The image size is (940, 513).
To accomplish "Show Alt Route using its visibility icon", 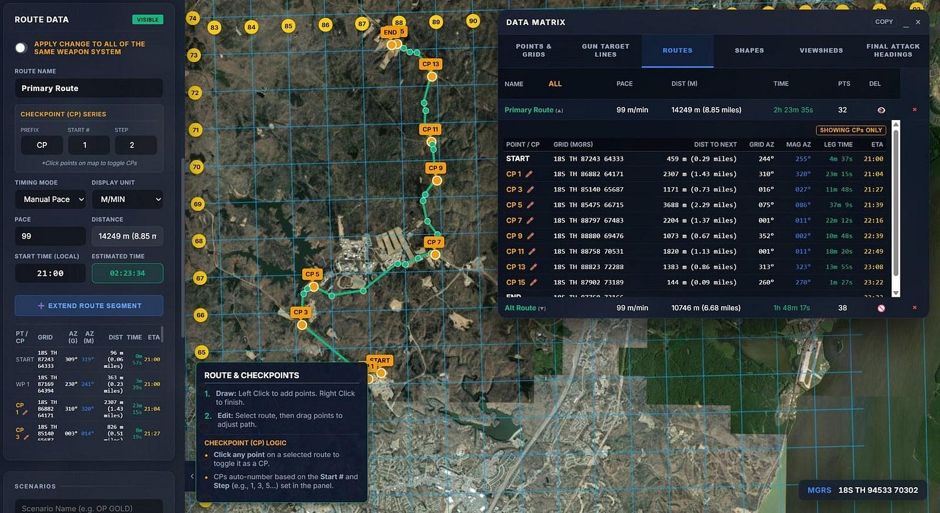I will click(x=881, y=308).
